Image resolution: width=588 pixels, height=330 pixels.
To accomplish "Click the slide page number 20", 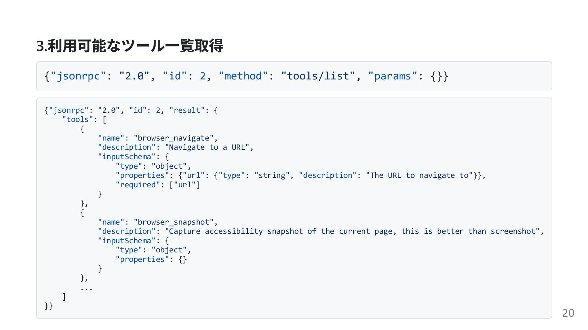I will point(568,313).
